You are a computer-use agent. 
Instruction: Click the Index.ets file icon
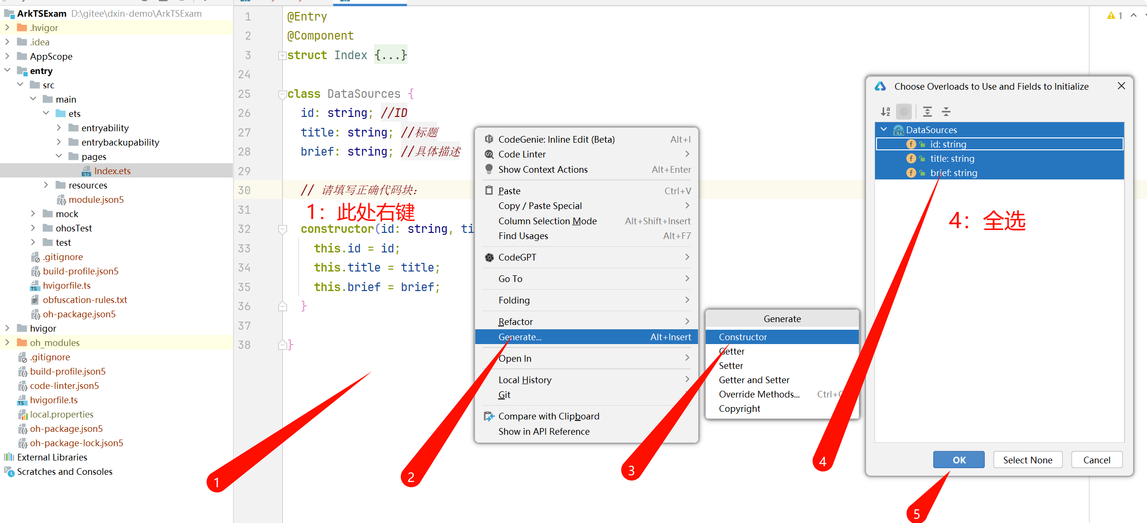[x=86, y=171]
